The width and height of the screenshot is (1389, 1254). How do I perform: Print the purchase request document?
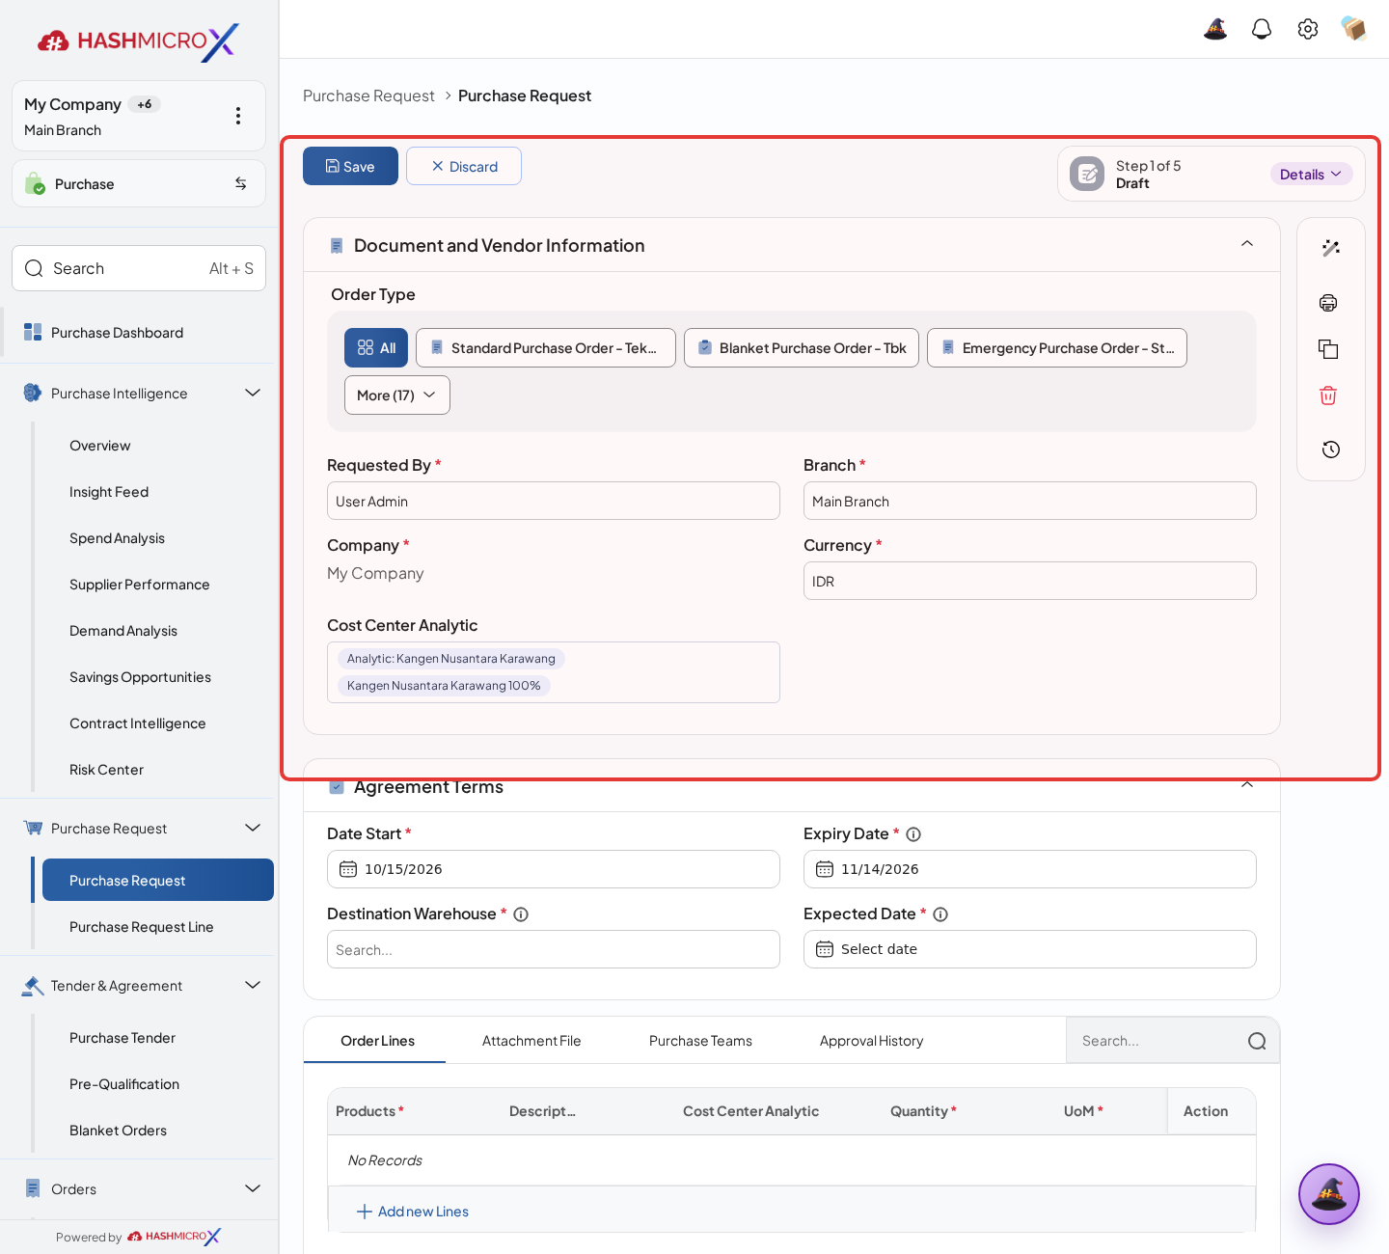(1328, 303)
